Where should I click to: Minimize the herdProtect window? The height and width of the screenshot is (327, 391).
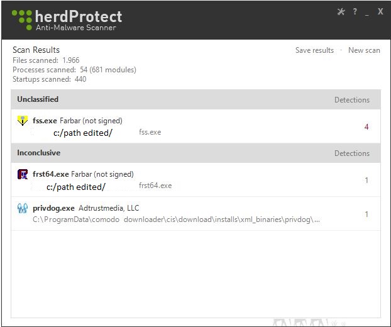point(367,13)
